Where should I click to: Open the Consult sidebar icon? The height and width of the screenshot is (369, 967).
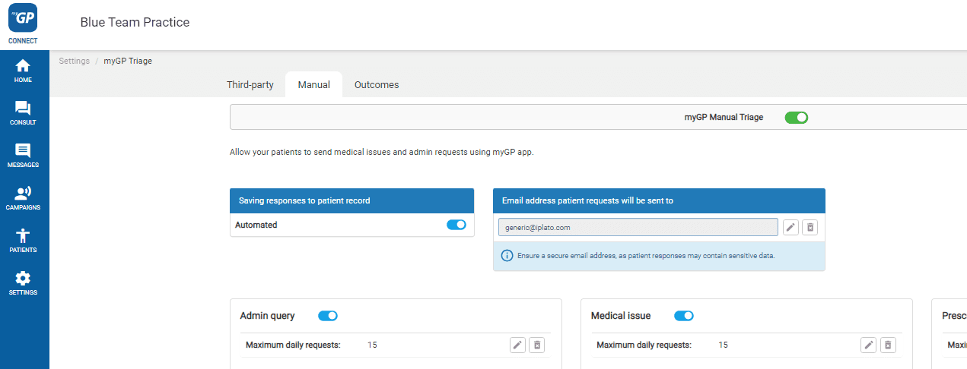(23, 113)
